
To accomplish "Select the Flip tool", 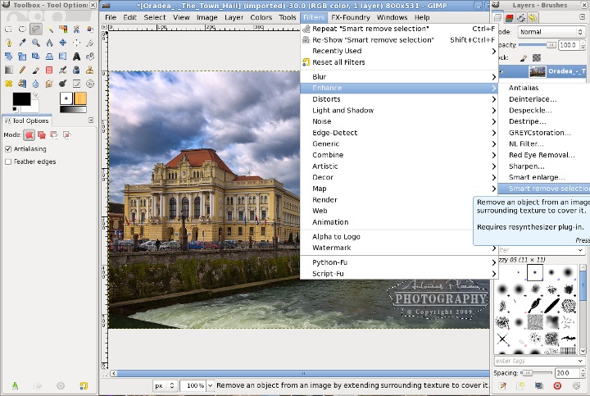I will pyautogui.click(x=63, y=57).
